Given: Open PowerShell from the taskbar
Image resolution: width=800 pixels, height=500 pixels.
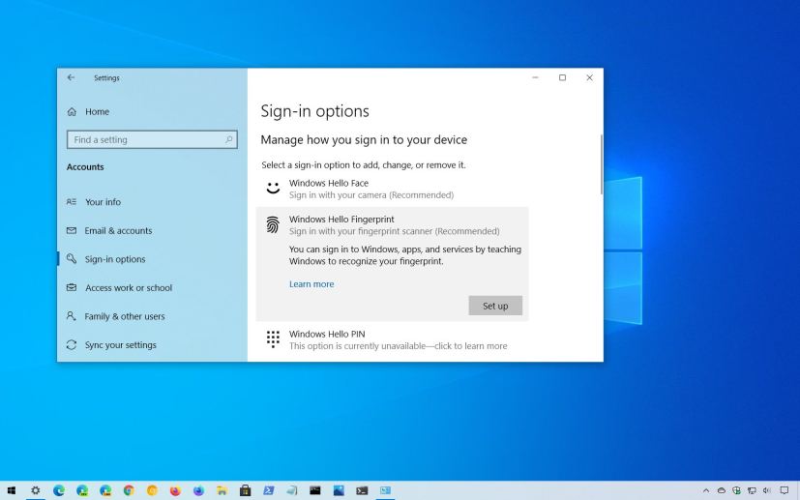Looking at the screenshot, I should click(268, 491).
